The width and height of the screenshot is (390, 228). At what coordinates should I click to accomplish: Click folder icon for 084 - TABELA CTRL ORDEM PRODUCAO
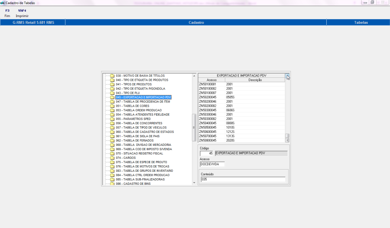(x=112, y=175)
